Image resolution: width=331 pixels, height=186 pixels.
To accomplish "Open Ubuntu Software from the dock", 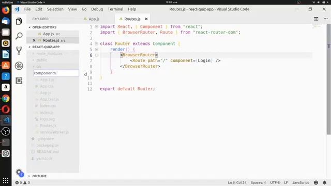I will tap(6, 66).
